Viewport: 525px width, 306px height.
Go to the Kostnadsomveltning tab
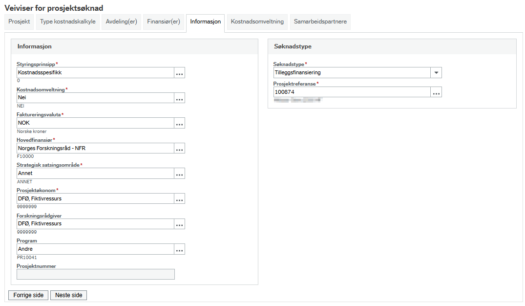(x=257, y=22)
